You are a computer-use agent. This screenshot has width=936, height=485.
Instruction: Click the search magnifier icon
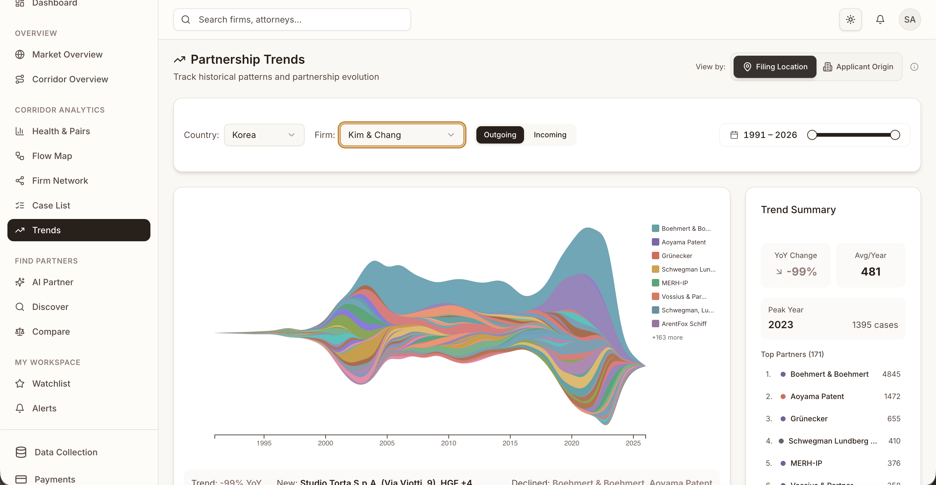[x=186, y=19]
